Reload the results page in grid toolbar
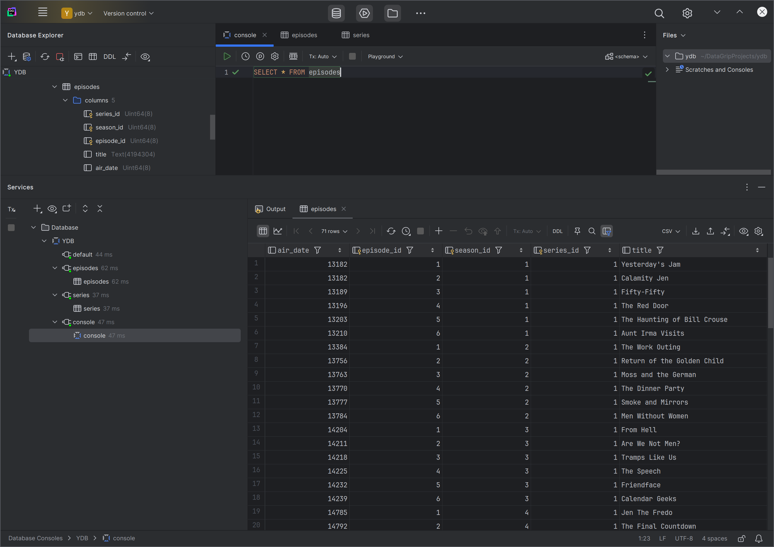Screen dimensions: 774x547 (x=391, y=231)
